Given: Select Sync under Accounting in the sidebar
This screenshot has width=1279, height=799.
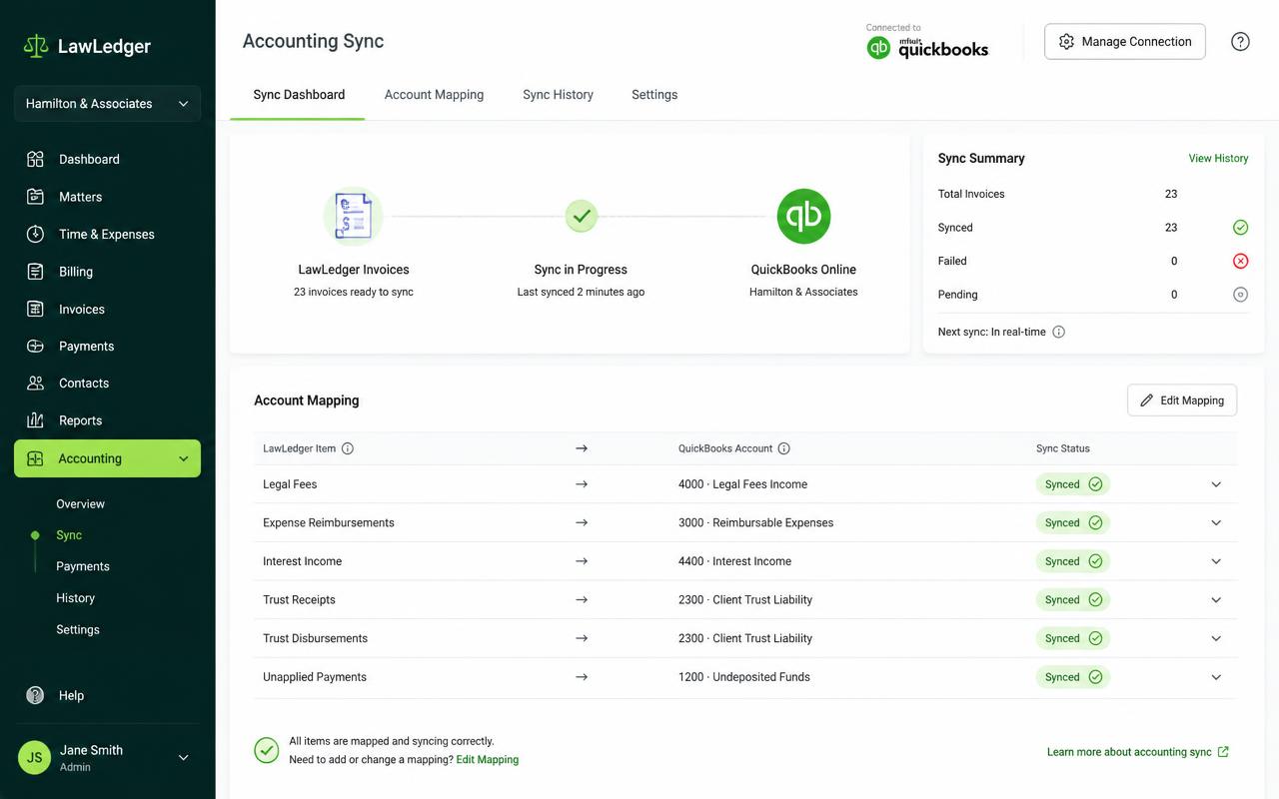Looking at the screenshot, I should pyautogui.click(x=69, y=535).
